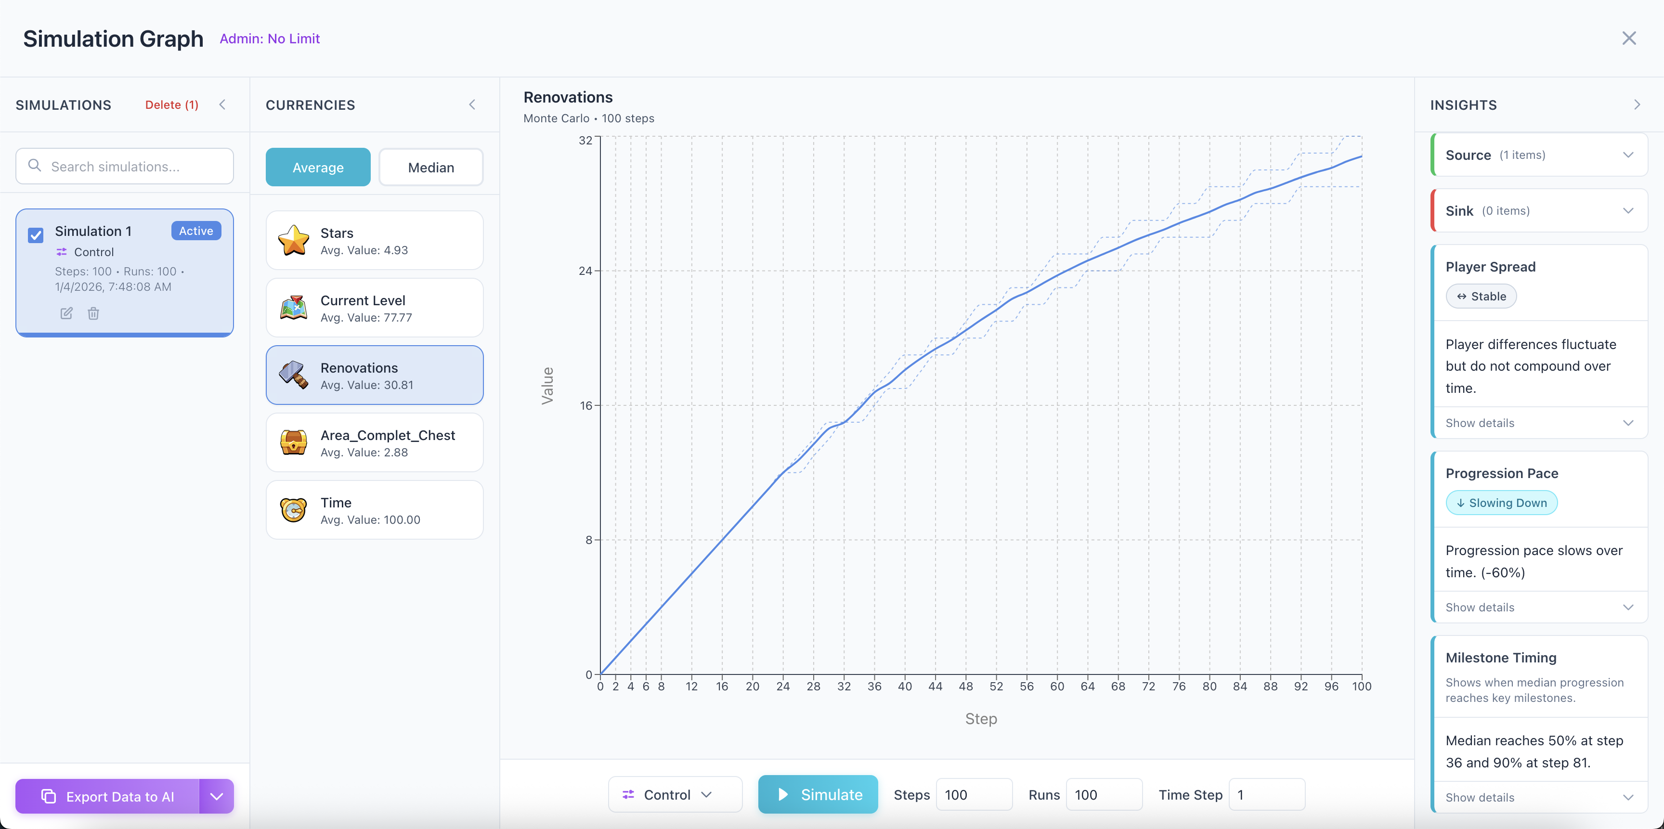The width and height of the screenshot is (1664, 829).
Task: Click the trash icon under Simulation 1
Action: (x=94, y=313)
